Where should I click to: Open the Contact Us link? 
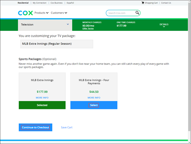point(166,3)
